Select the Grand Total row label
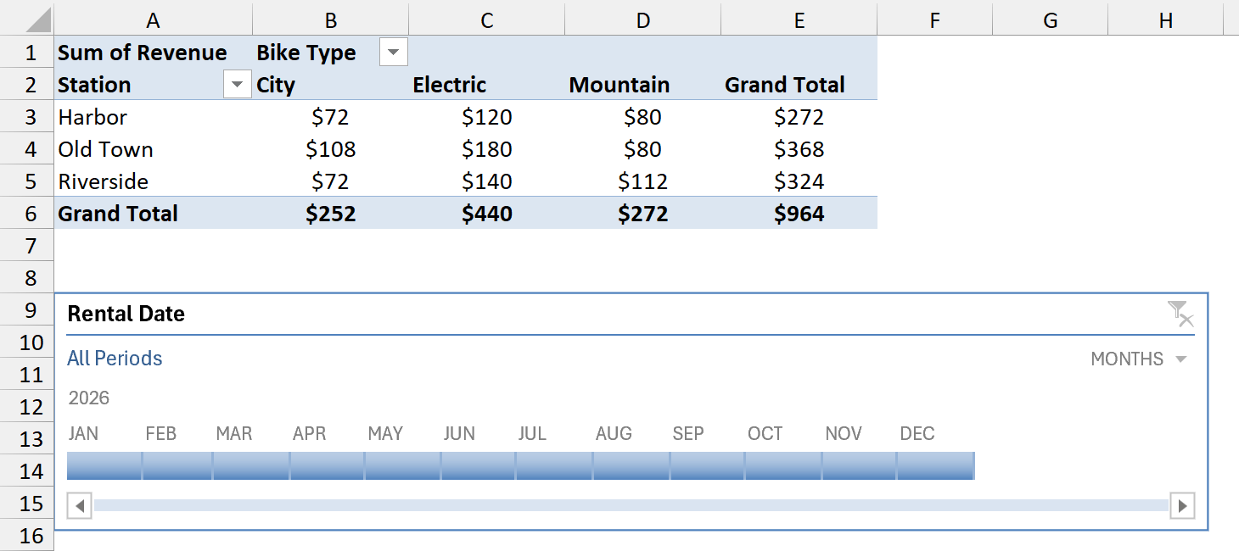This screenshot has height=551, width=1239. (x=153, y=214)
